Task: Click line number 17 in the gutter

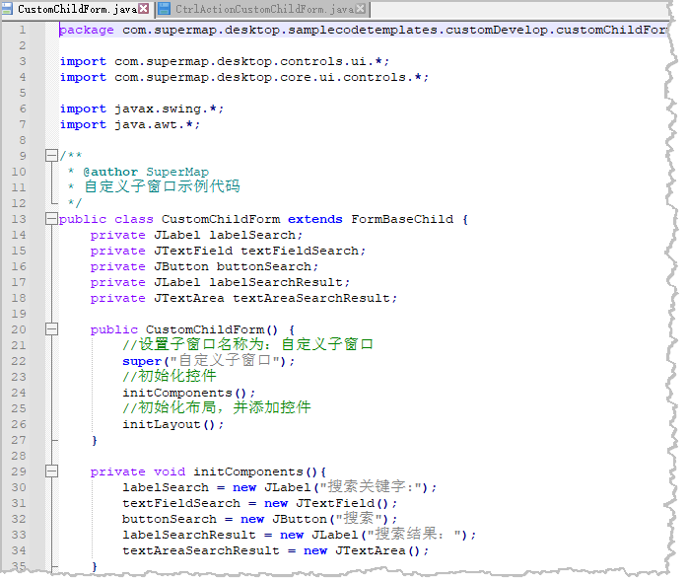Action: click(x=20, y=282)
